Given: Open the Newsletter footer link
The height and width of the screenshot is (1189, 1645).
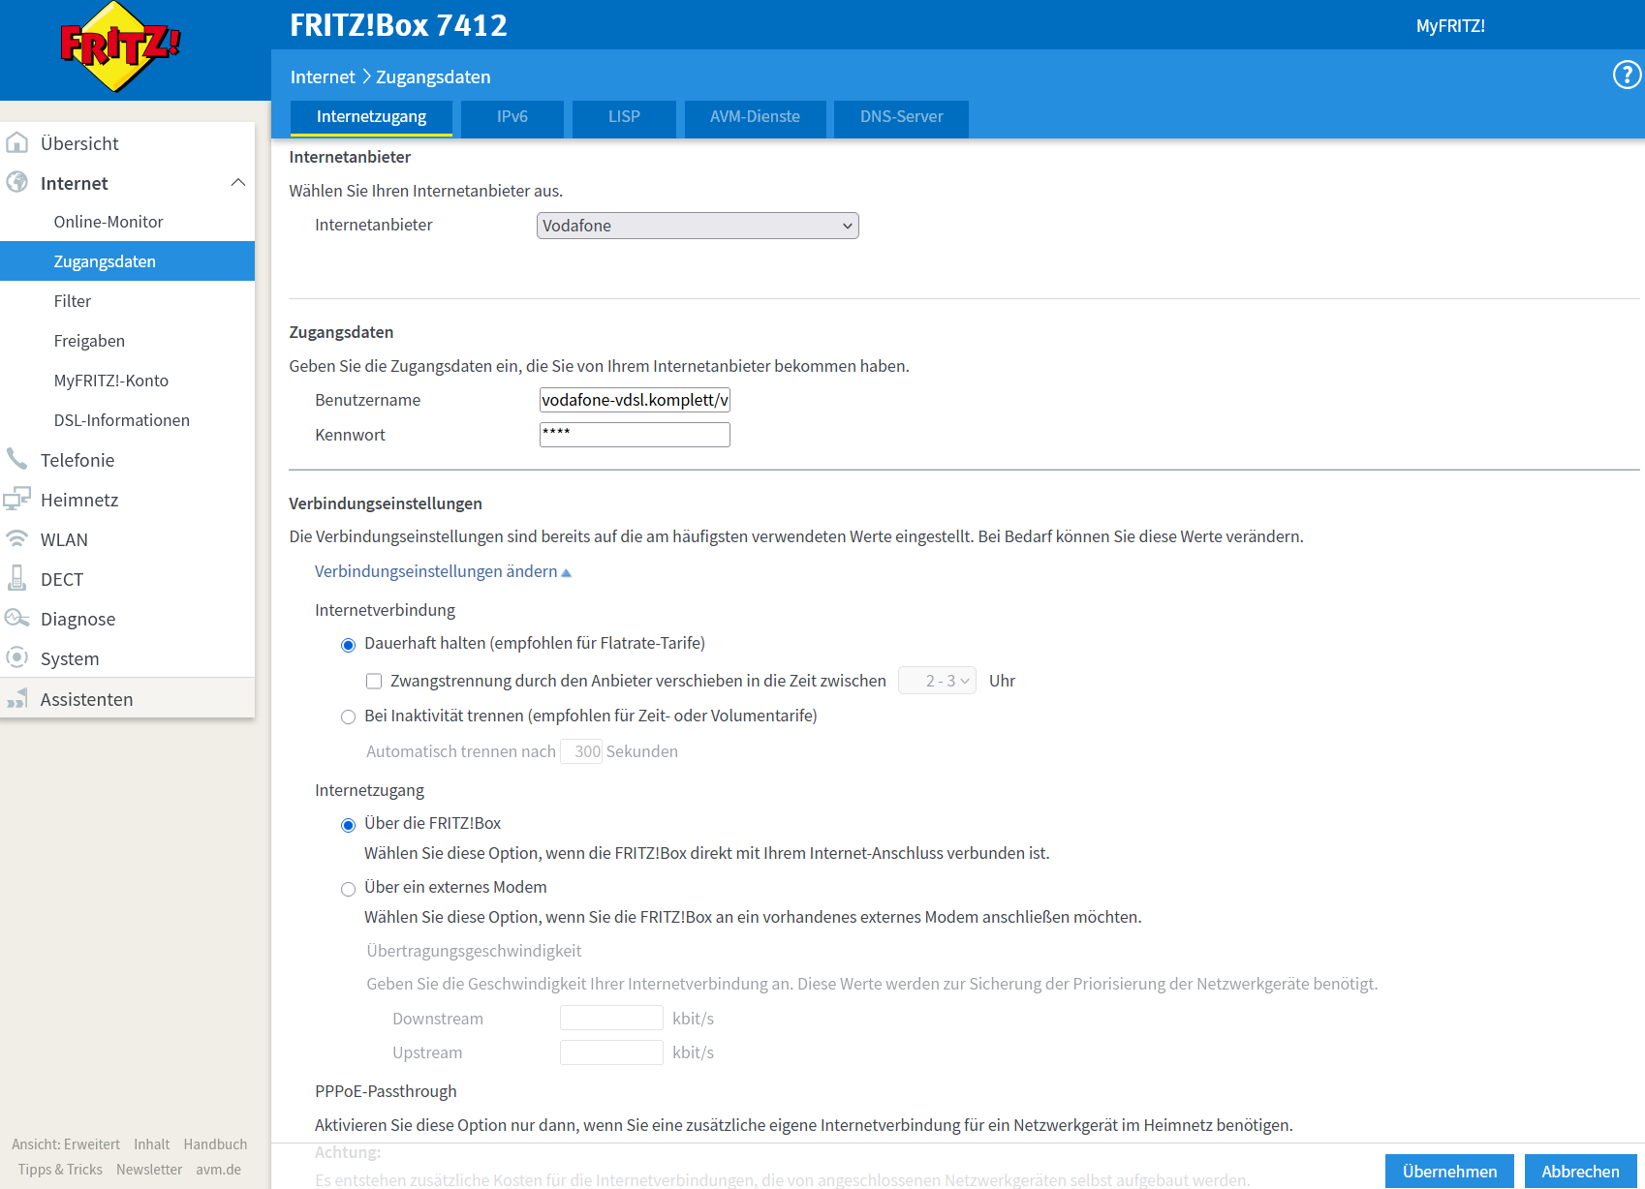Looking at the screenshot, I should [x=149, y=1170].
